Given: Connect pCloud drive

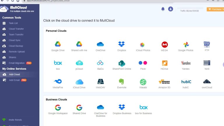Looking at the screenshot, I should coord(79,65).
